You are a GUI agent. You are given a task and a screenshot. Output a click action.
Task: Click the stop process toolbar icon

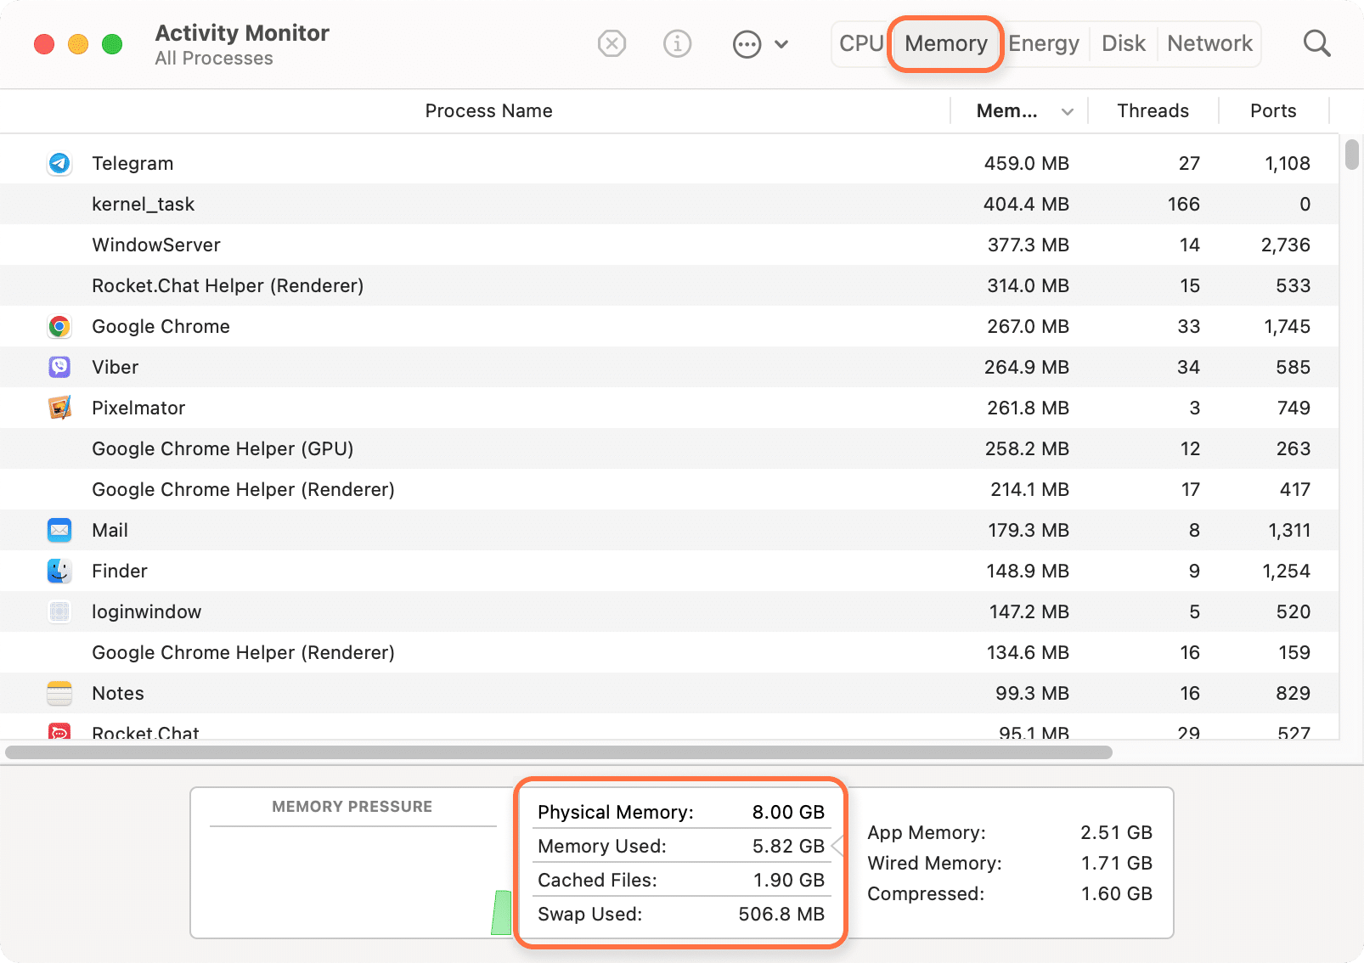[612, 43]
